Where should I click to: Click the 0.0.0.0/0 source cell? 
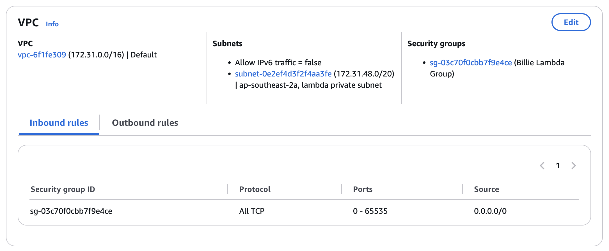pyautogui.click(x=490, y=211)
